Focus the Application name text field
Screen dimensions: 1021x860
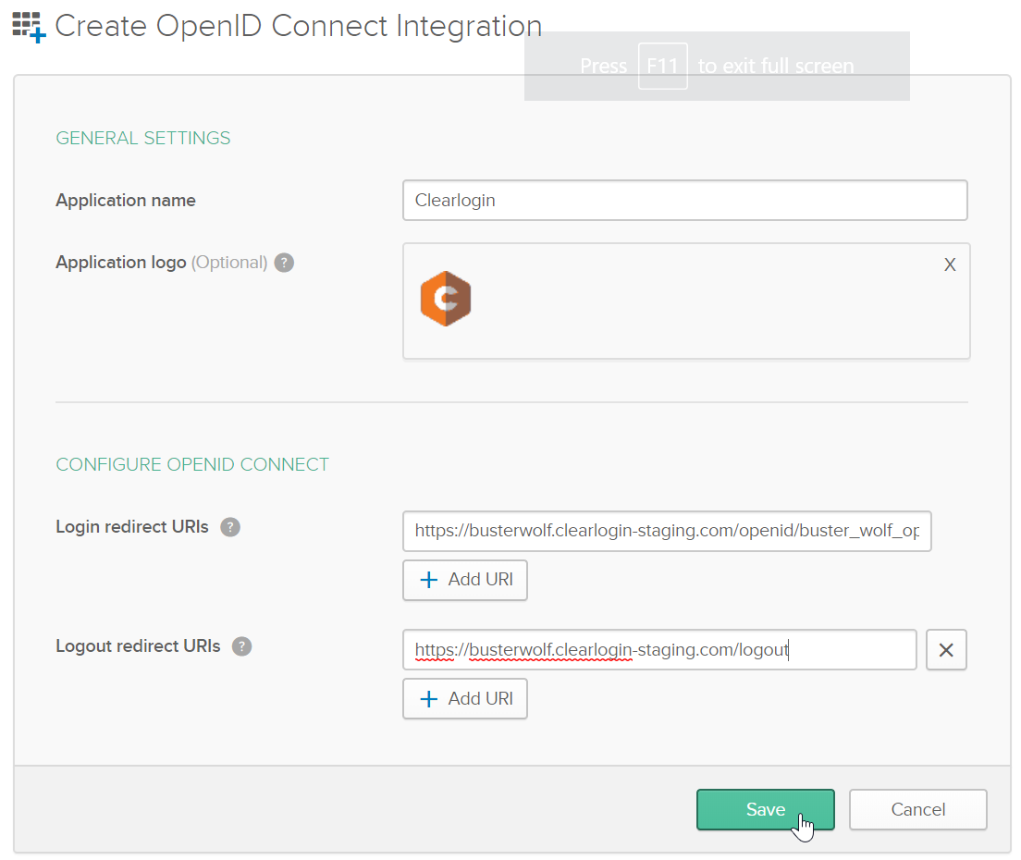[x=684, y=201]
